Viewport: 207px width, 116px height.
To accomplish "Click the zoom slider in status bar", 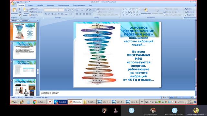I will click(x=183, y=97).
